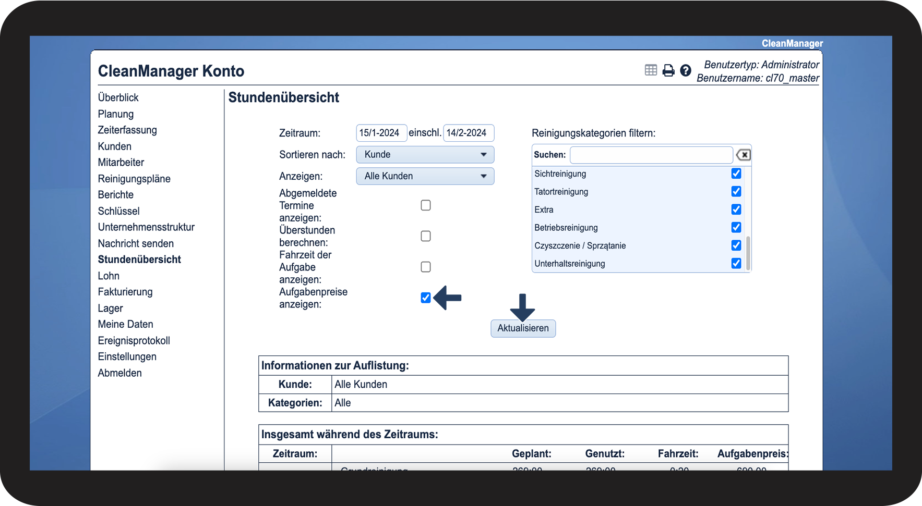
Task: Go to Fakturierung in the sidebar
Action: click(125, 292)
